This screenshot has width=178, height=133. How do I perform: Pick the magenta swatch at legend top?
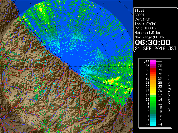click(153, 62)
